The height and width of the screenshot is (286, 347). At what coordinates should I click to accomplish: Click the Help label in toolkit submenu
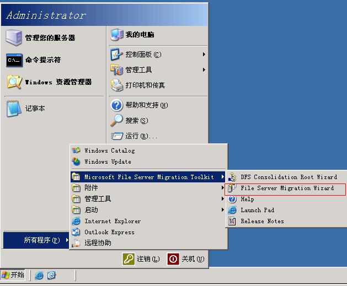[247, 199]
